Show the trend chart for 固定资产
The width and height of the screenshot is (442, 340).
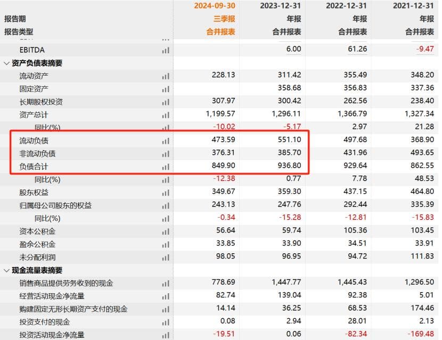166,89
